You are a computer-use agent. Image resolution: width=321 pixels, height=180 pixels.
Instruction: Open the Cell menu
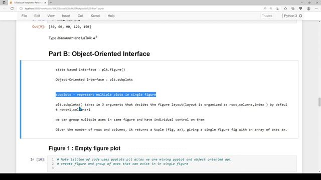pyautogui.click(x=80, y=16)
